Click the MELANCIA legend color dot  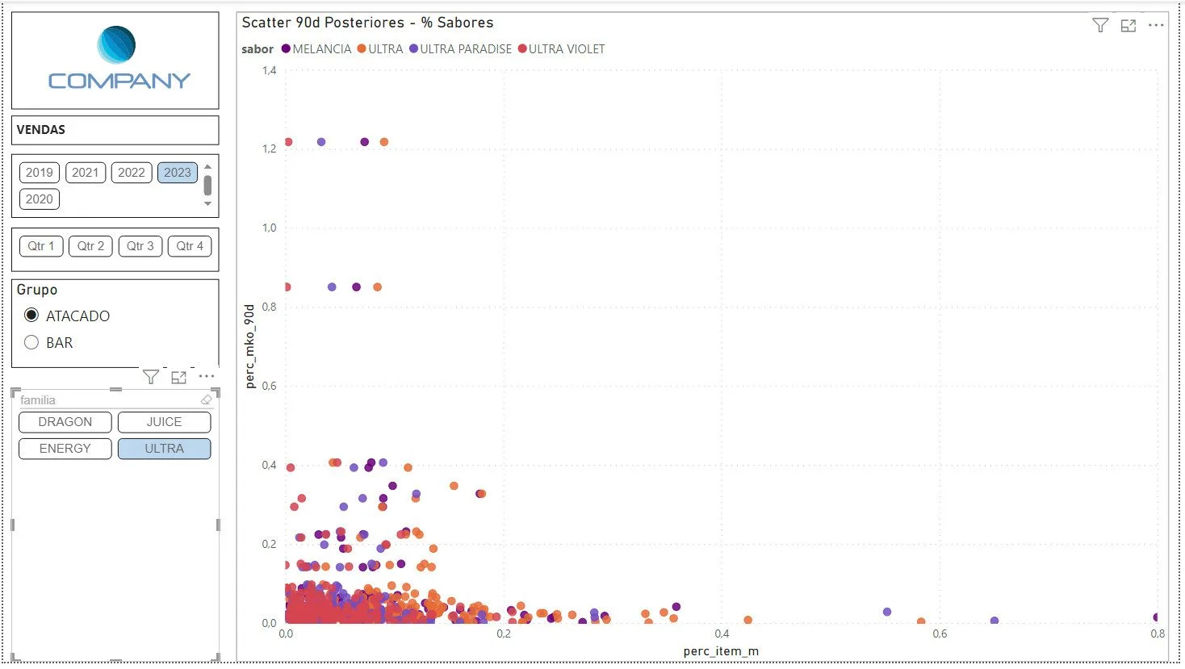point(286,49)
